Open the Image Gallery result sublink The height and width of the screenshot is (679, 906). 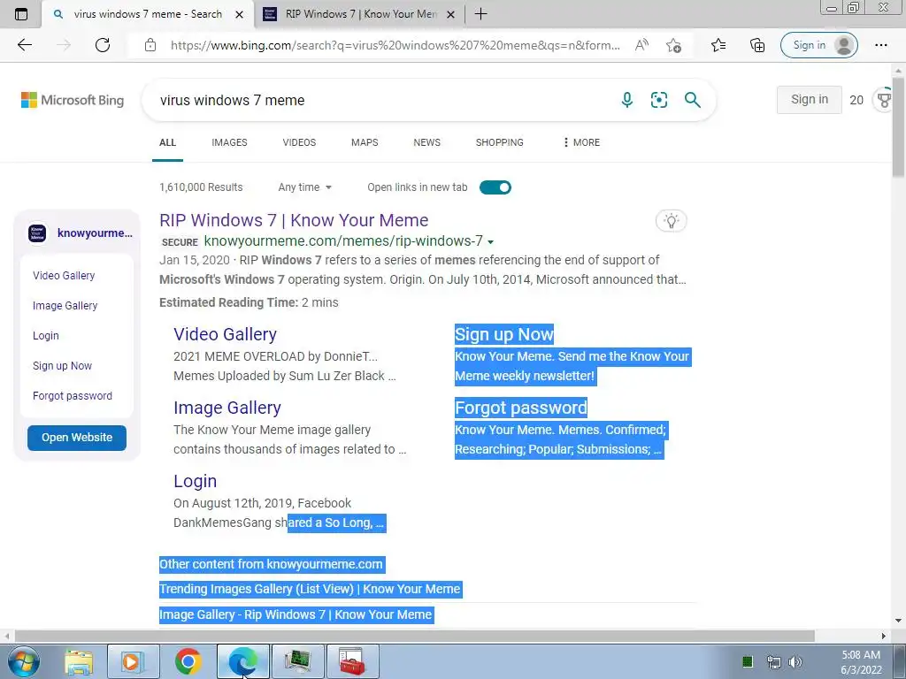click(227, 408)
